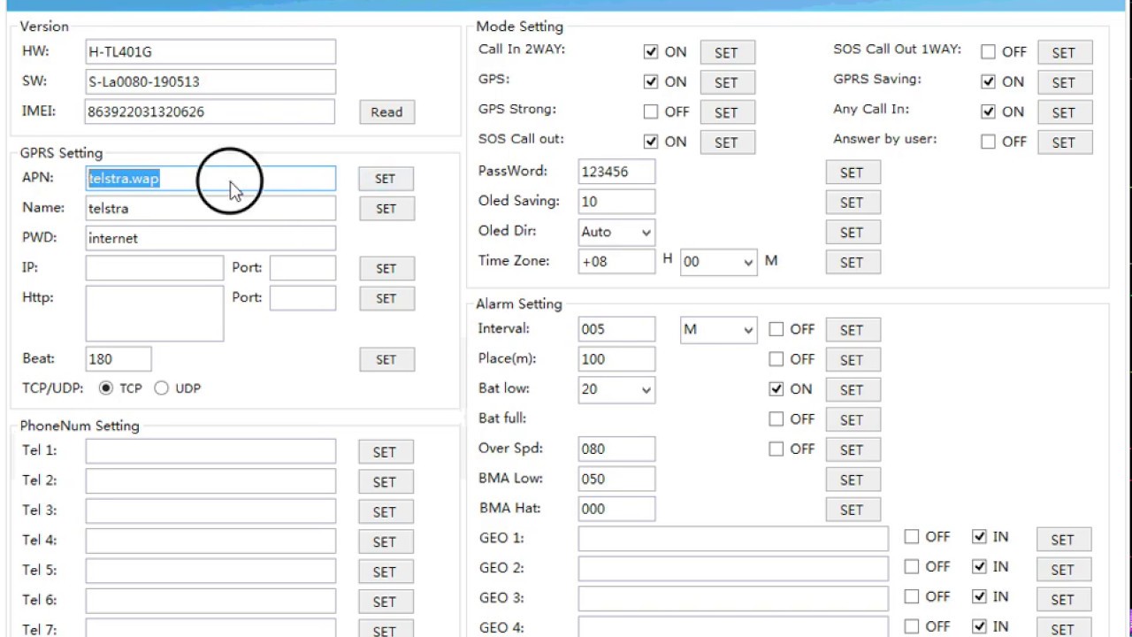This screenshot has height=637, width=1132.
Task: Toggle GEO 3 IN checkbox
Action: pyautogui.click(x=979, y=597)
